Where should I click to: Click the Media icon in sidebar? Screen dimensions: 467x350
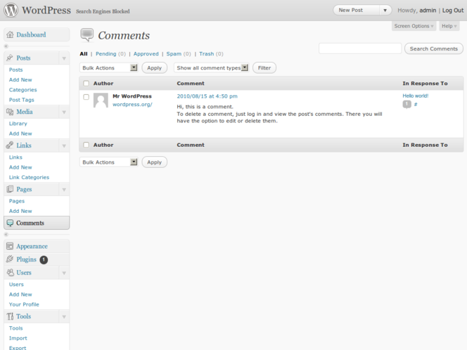coord(10,112)
